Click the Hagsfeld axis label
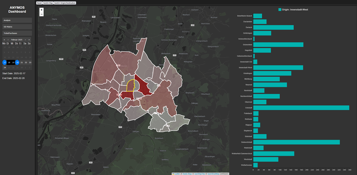The height and width of the screenshot is (175, 357). point(248,50)
